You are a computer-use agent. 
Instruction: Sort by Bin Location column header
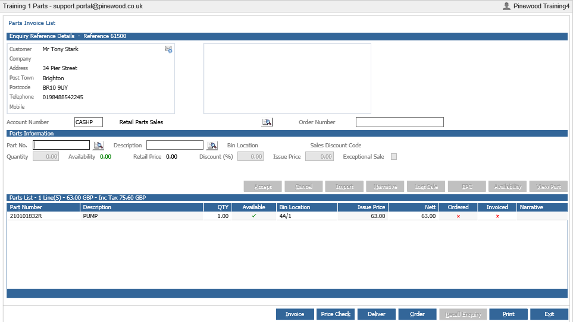[x=307, y=207]
